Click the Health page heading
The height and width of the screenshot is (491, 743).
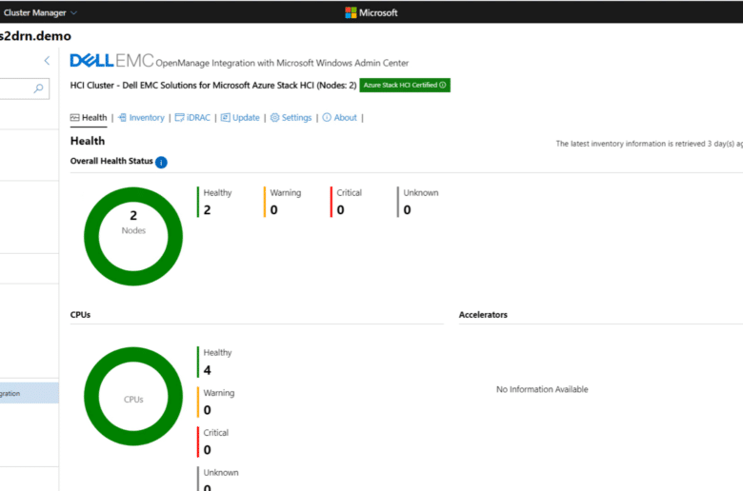88,141
